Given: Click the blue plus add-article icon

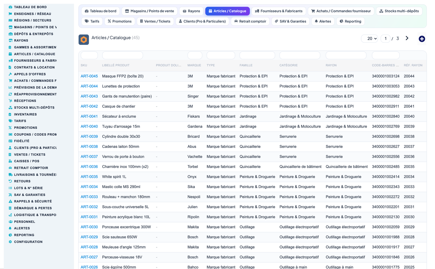Looking at the screenshot, I should [x=422, y=39].
